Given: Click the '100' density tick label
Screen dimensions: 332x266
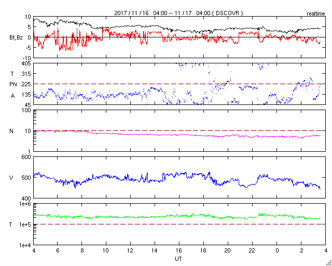Looking at the screenshot, I should pos(26,111).
